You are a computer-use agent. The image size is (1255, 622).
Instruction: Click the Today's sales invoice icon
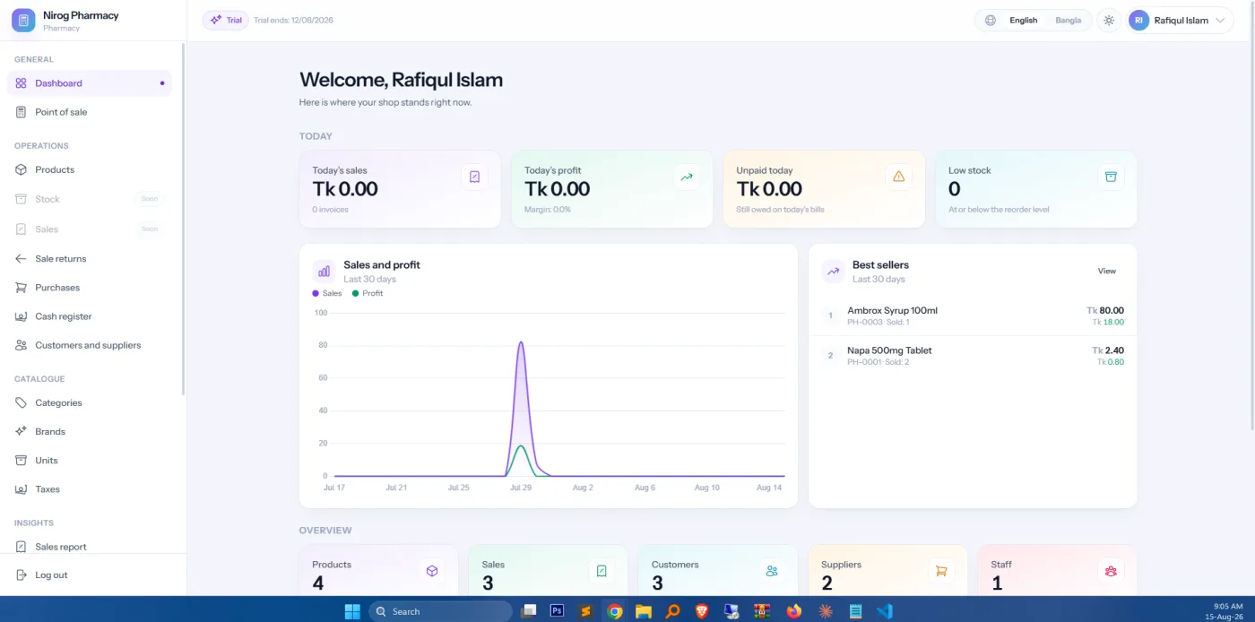474,177
